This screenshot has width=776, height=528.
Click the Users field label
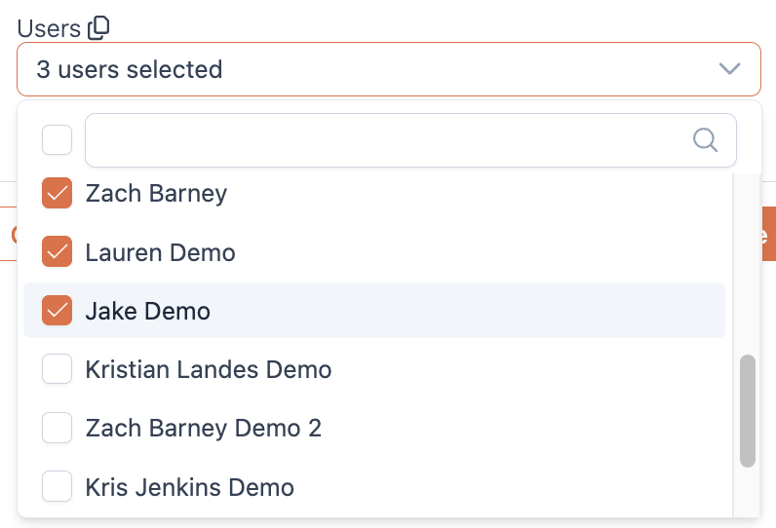click(49, 28)
